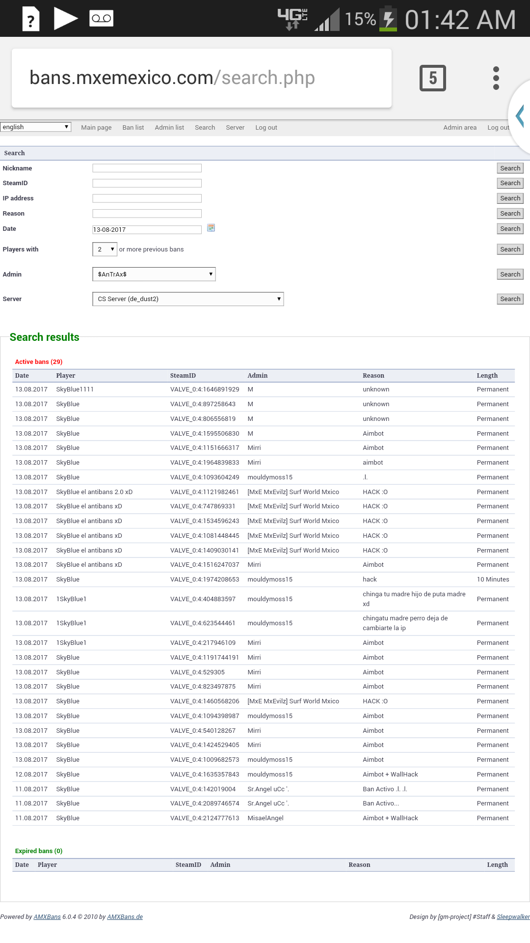Click admin MisaelAngel in last row
Viewport: 530px width, 943px height.
click(x=265, y=818)
